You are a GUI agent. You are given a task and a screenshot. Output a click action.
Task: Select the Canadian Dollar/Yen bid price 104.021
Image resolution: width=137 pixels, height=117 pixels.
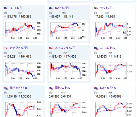[11, 57]
